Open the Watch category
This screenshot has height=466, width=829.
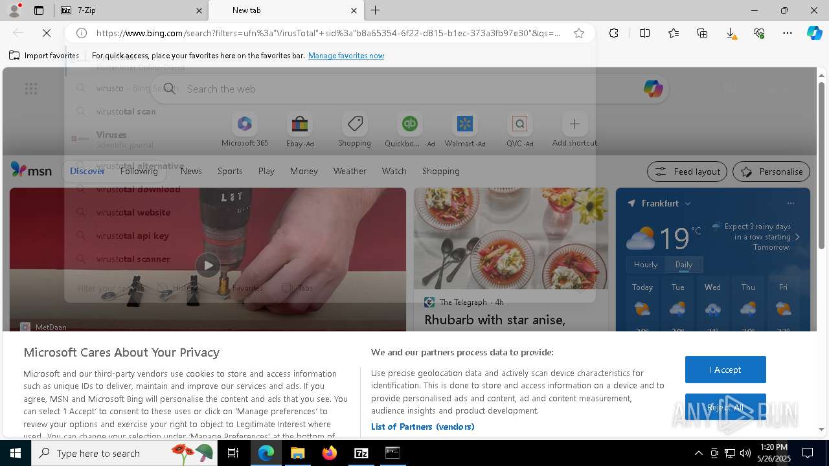tap(394, 171)
